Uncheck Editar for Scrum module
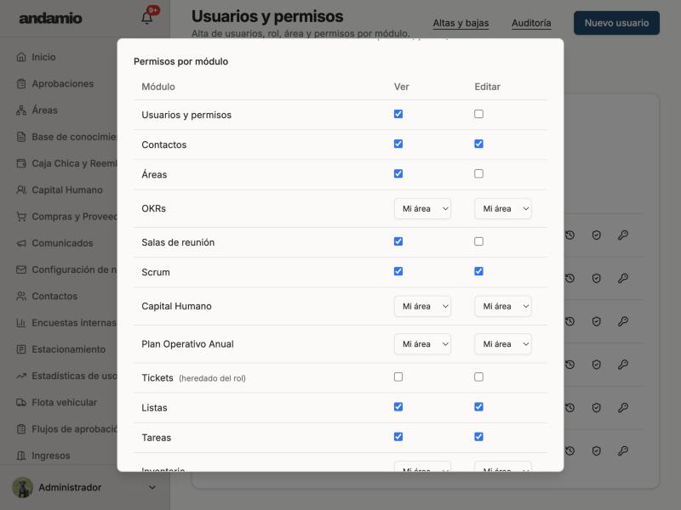Screen dimensions: 681x510 [x=478, y=271]
